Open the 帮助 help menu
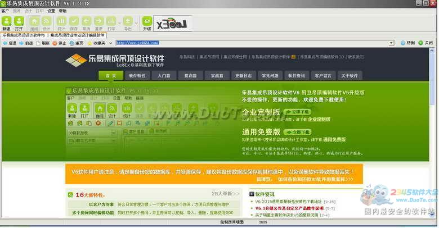The image size is (439, 228). 62,11
